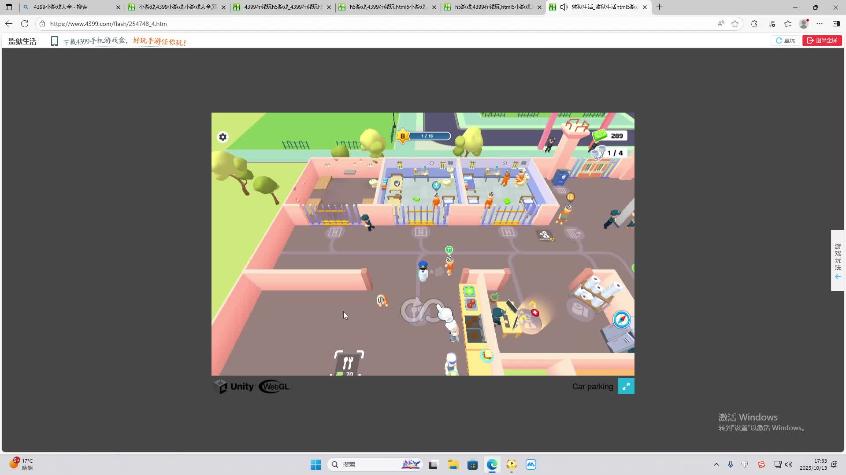Close the 监狱生活 tab
The width and height of the screenshot is (846, 475).
pos(645,7)
